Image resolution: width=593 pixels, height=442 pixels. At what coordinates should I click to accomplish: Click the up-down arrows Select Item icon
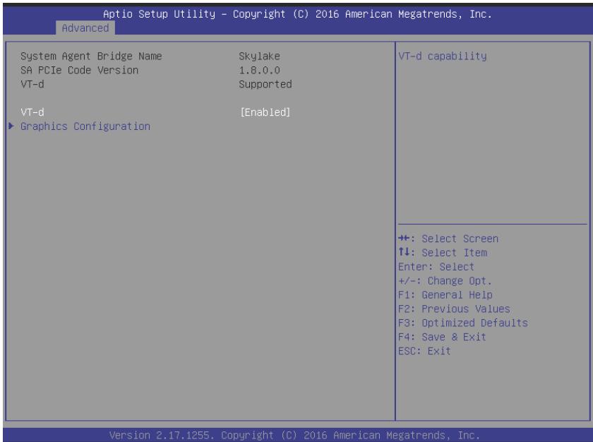[x=404, y=252]
